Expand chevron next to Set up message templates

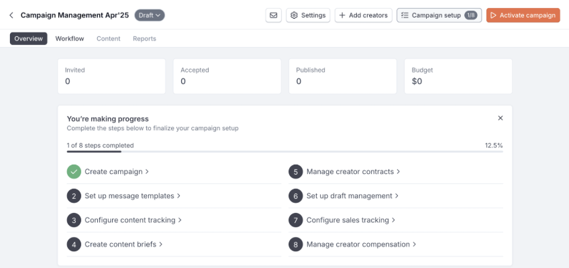point(178,195)
